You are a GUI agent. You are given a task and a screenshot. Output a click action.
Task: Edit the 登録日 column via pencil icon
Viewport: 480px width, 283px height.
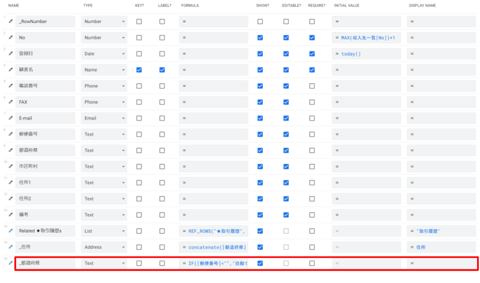[10, 54]
